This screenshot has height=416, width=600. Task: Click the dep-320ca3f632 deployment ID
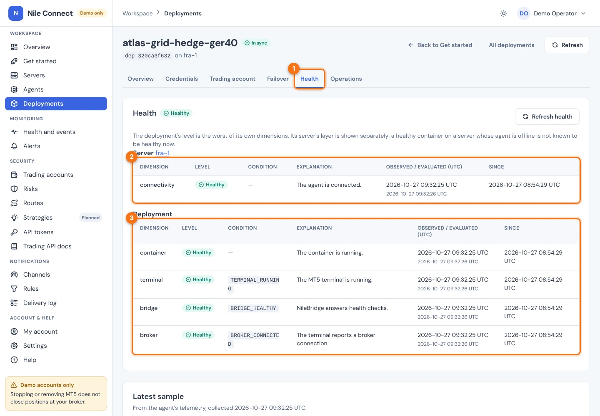point(148,56)
